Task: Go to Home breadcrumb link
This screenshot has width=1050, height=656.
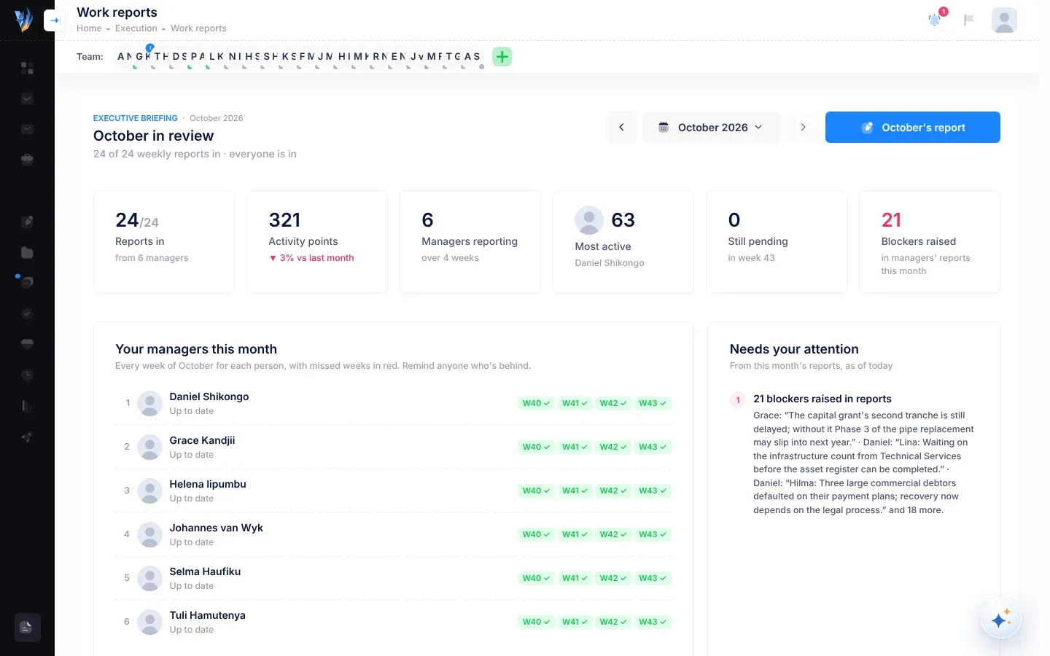Action: tap(89, 28)
